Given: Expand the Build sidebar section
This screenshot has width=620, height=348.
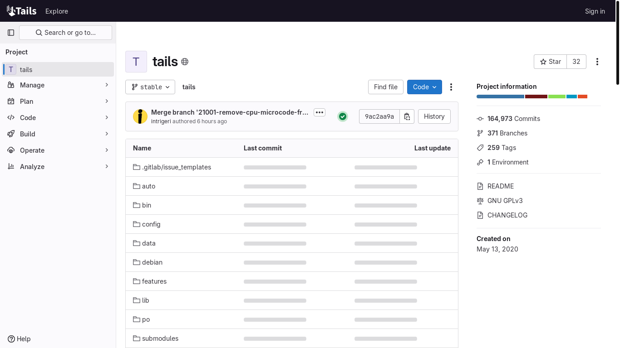Looking at the screenshot, I should [58, 134].
